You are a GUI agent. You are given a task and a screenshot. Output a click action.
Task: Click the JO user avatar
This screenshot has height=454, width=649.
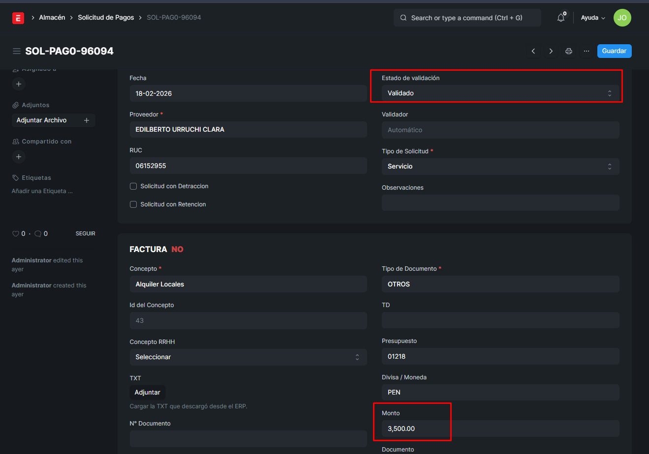point(622,18)
